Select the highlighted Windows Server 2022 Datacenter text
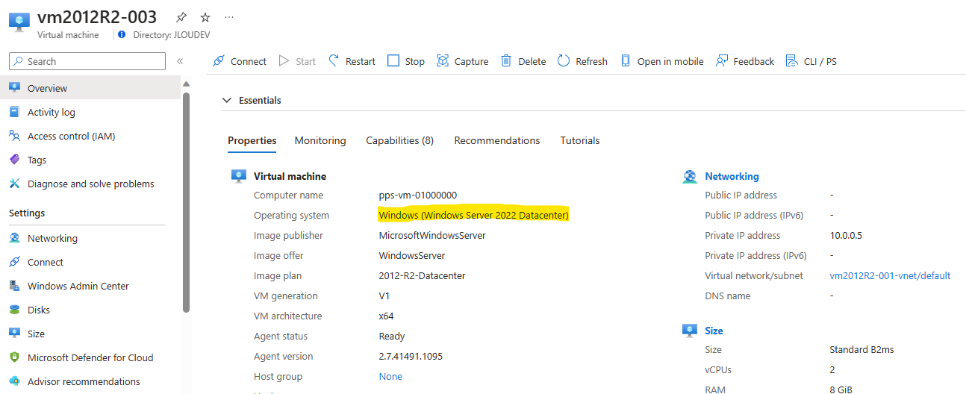This screenshot has width=966, height=394. coord(474,215)
